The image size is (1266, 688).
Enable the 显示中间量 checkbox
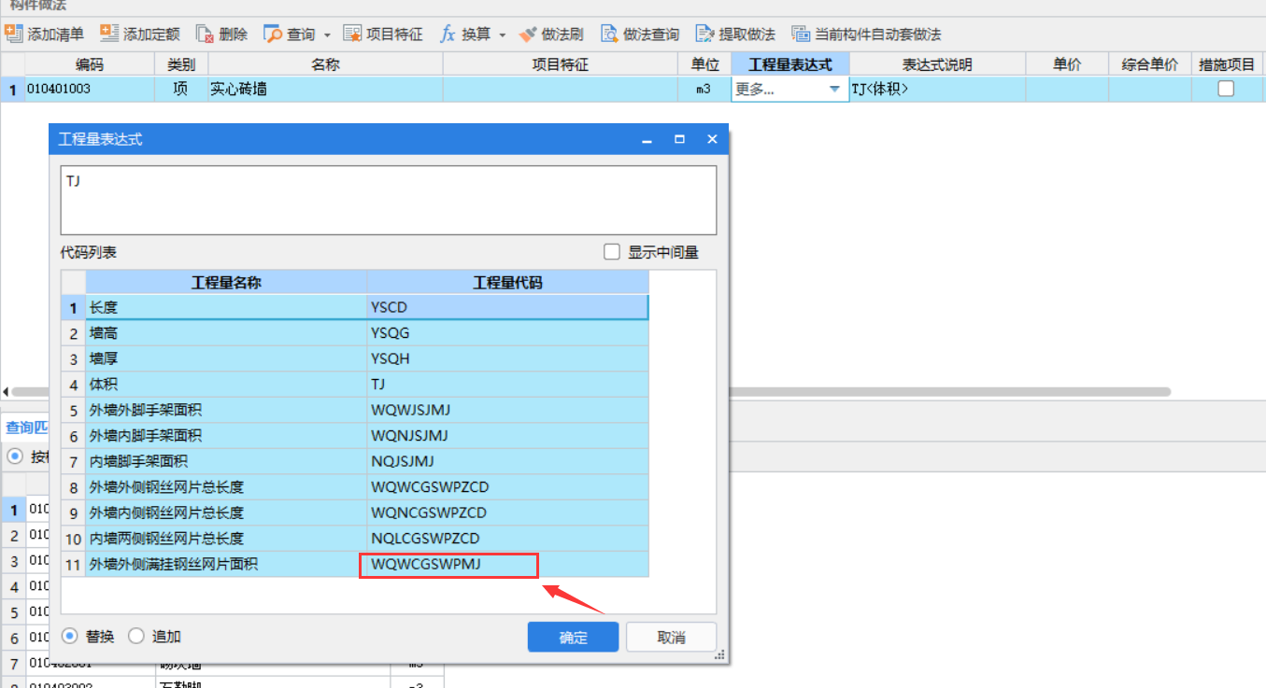[612, 252]
